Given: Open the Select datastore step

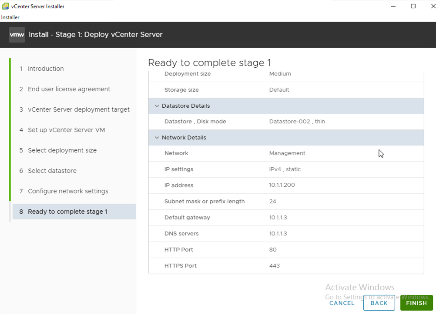Looking at the screenshot, I should [x=52, y=171].
